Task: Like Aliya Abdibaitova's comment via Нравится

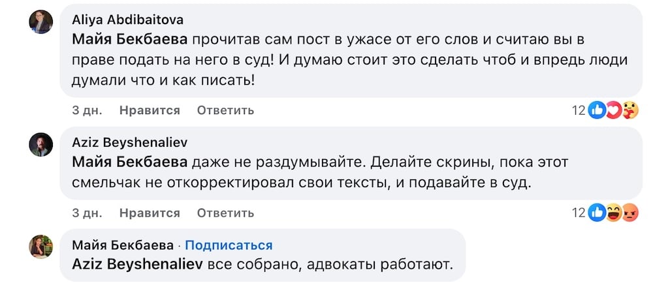Action: [150, 110]
